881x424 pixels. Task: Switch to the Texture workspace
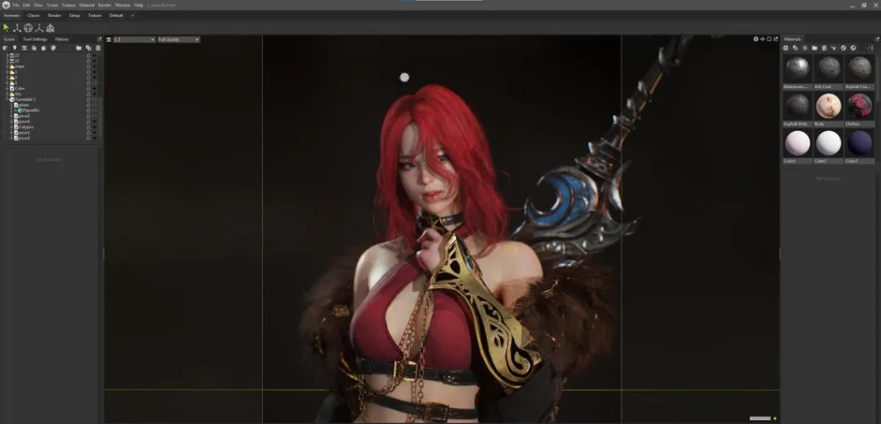[95, 15]
